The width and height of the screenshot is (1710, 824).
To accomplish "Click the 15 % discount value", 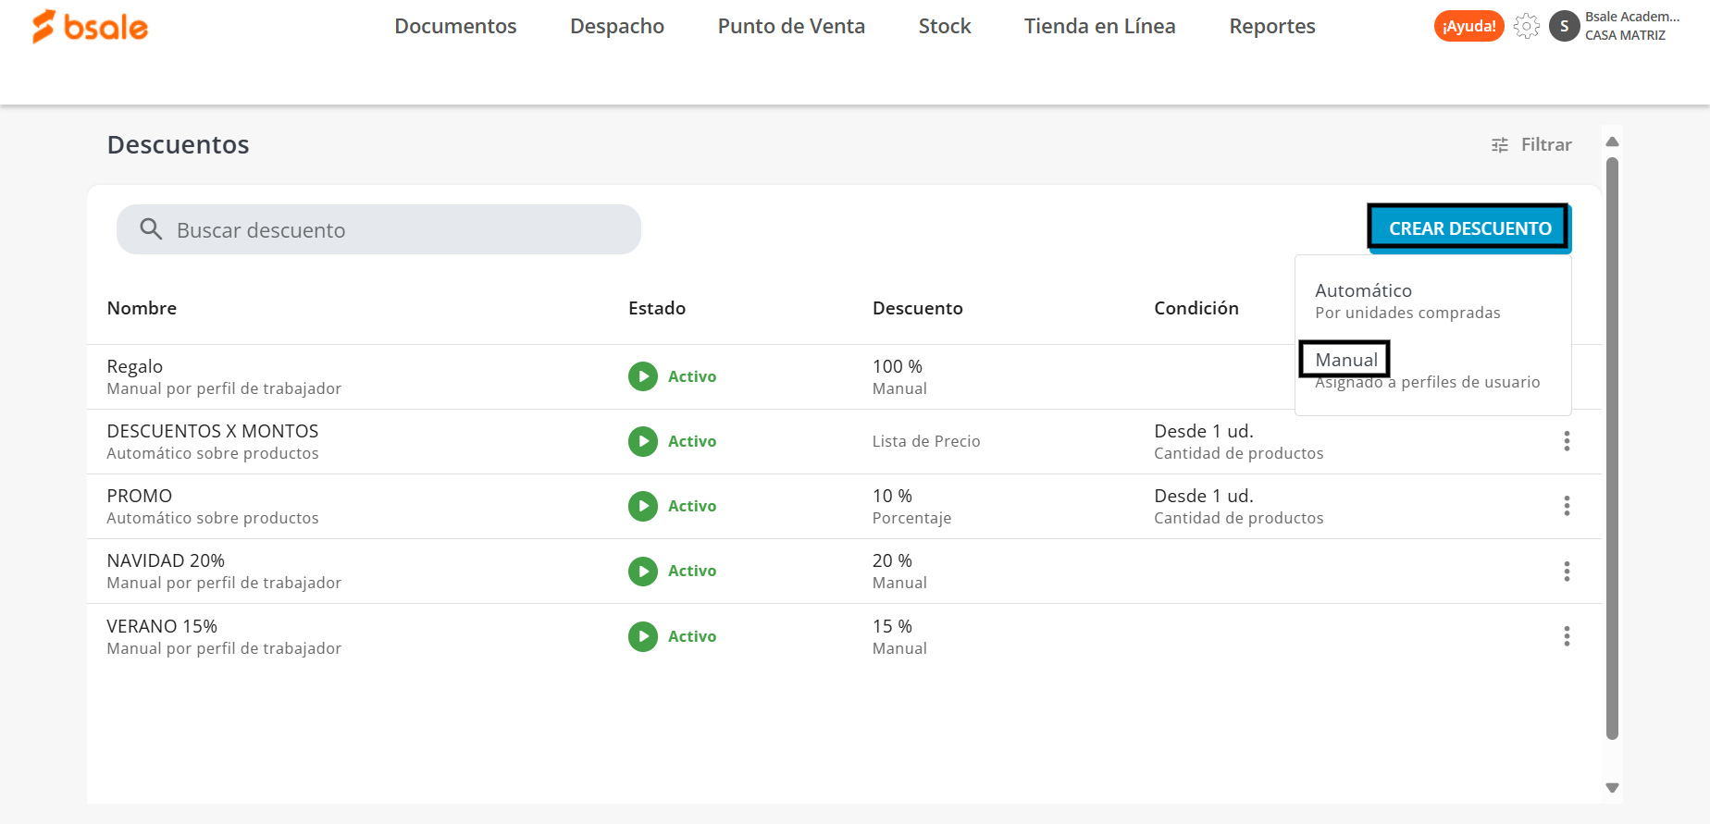I will pos(892,626).
